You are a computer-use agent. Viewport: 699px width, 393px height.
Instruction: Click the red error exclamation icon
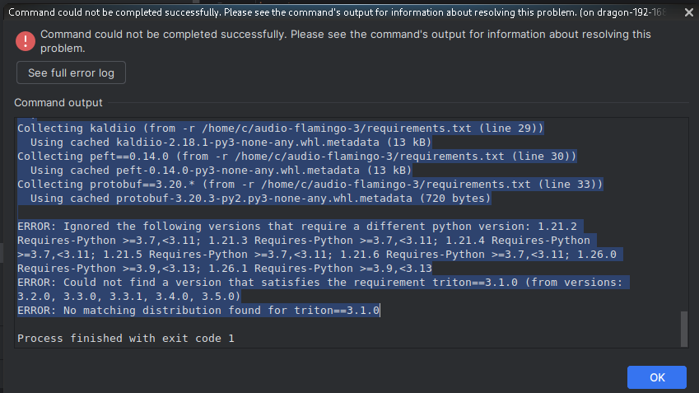click(26, 40)
